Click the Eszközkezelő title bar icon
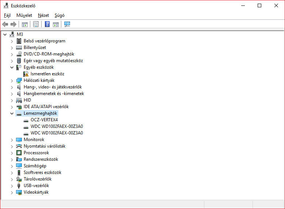 point(6,5)
